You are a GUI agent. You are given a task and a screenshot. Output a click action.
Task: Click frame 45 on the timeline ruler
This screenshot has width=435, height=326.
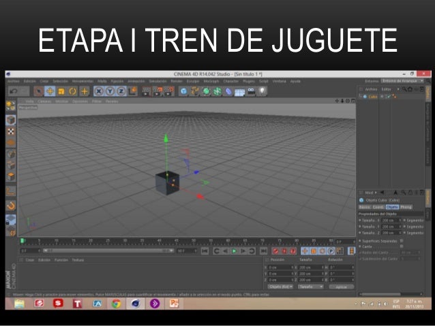click(x=177, y=241)
